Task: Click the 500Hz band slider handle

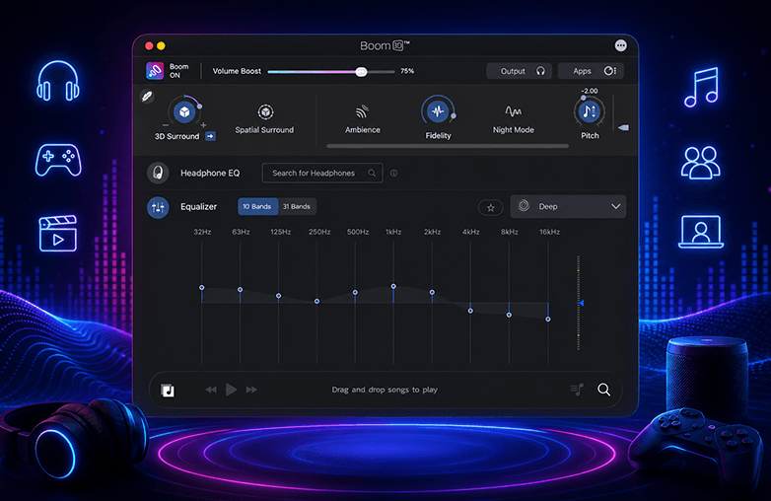Action: [355, 292]
